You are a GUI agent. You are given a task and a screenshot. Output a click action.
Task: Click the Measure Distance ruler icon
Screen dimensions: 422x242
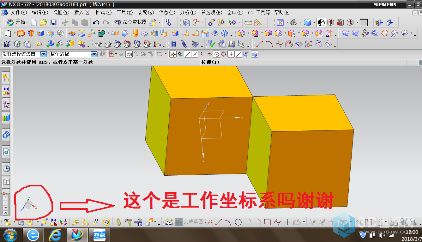[248, 22]
